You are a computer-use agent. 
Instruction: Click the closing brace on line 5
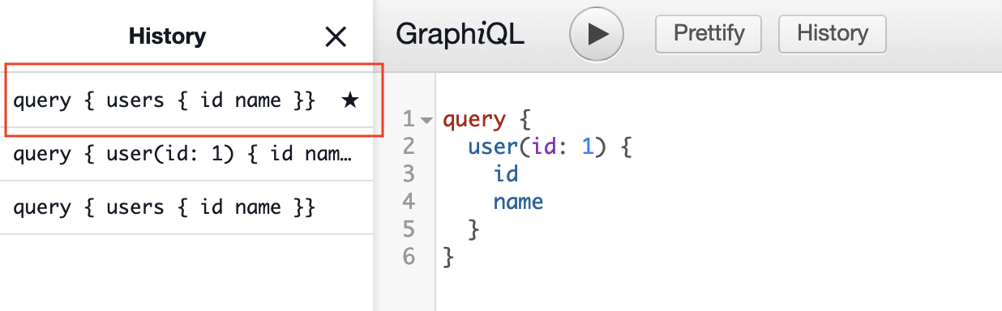474,230
